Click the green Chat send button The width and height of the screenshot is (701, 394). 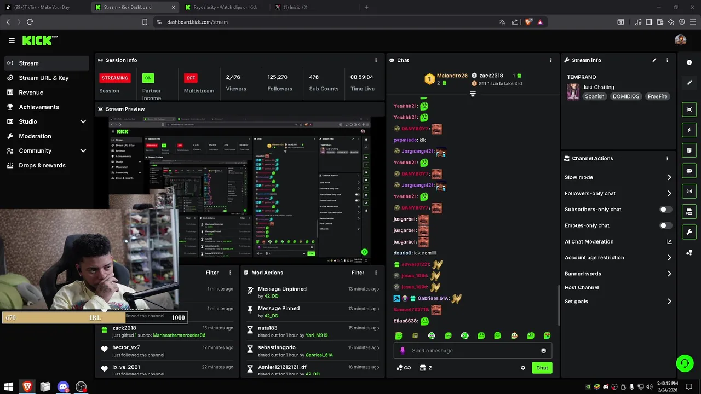542,368
